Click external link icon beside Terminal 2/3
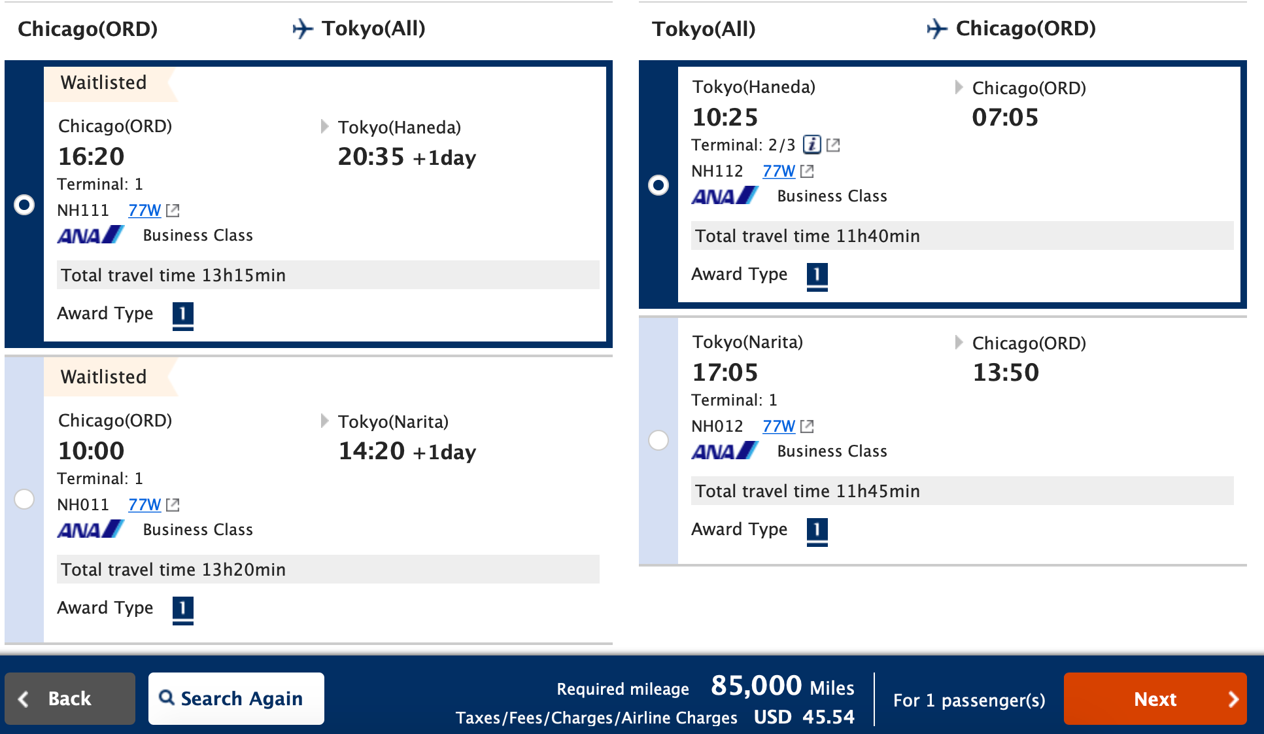Viewport: 1264px width, 734px height. pyautogui.click(x=833, y=145)
